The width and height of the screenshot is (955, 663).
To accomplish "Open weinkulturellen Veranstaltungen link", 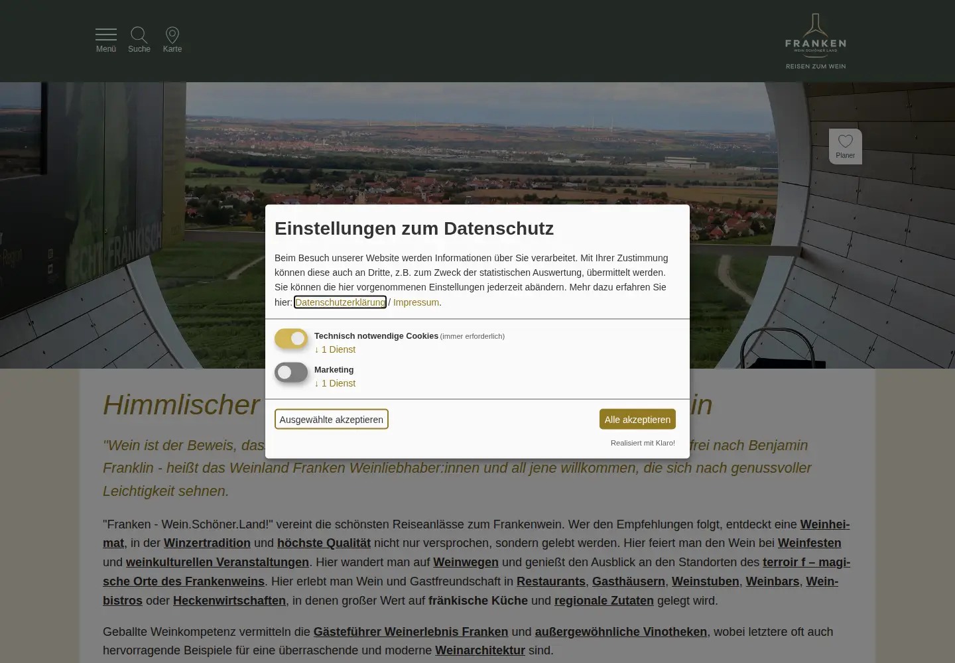I will (218, 562).
